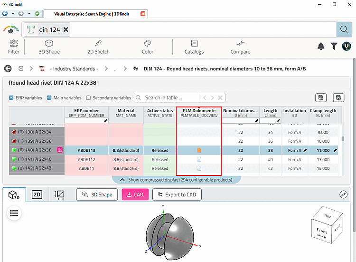Screen dimensions: 356x262
Task: Toggle Main variables checkbox
Action: [49, 98]
